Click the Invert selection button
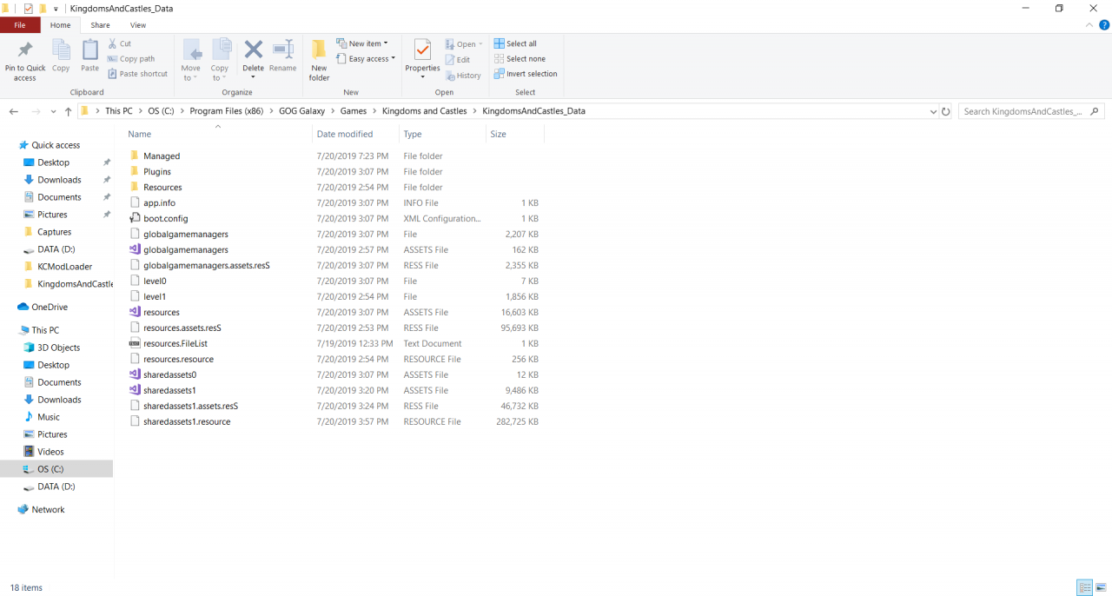The image size is (1112, 596). click(x=526, y=74)
